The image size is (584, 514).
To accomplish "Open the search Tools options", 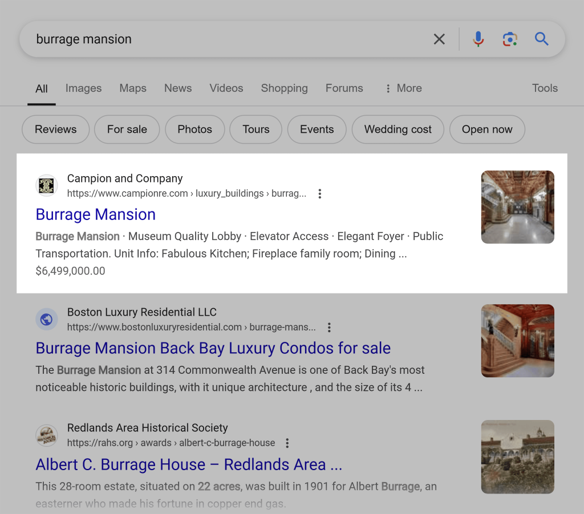I will (x=545, y=88).
